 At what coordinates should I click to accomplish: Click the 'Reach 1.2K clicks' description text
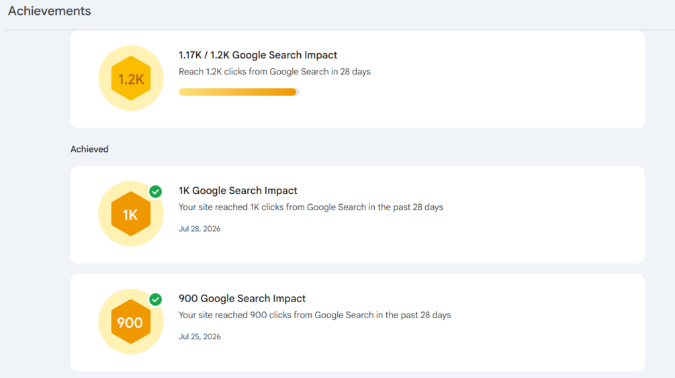(x=275, y=71)
